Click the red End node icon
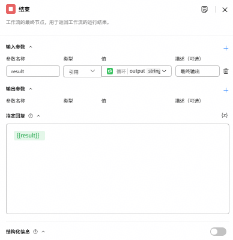233x240 pixels. click(x=11, y=9)
